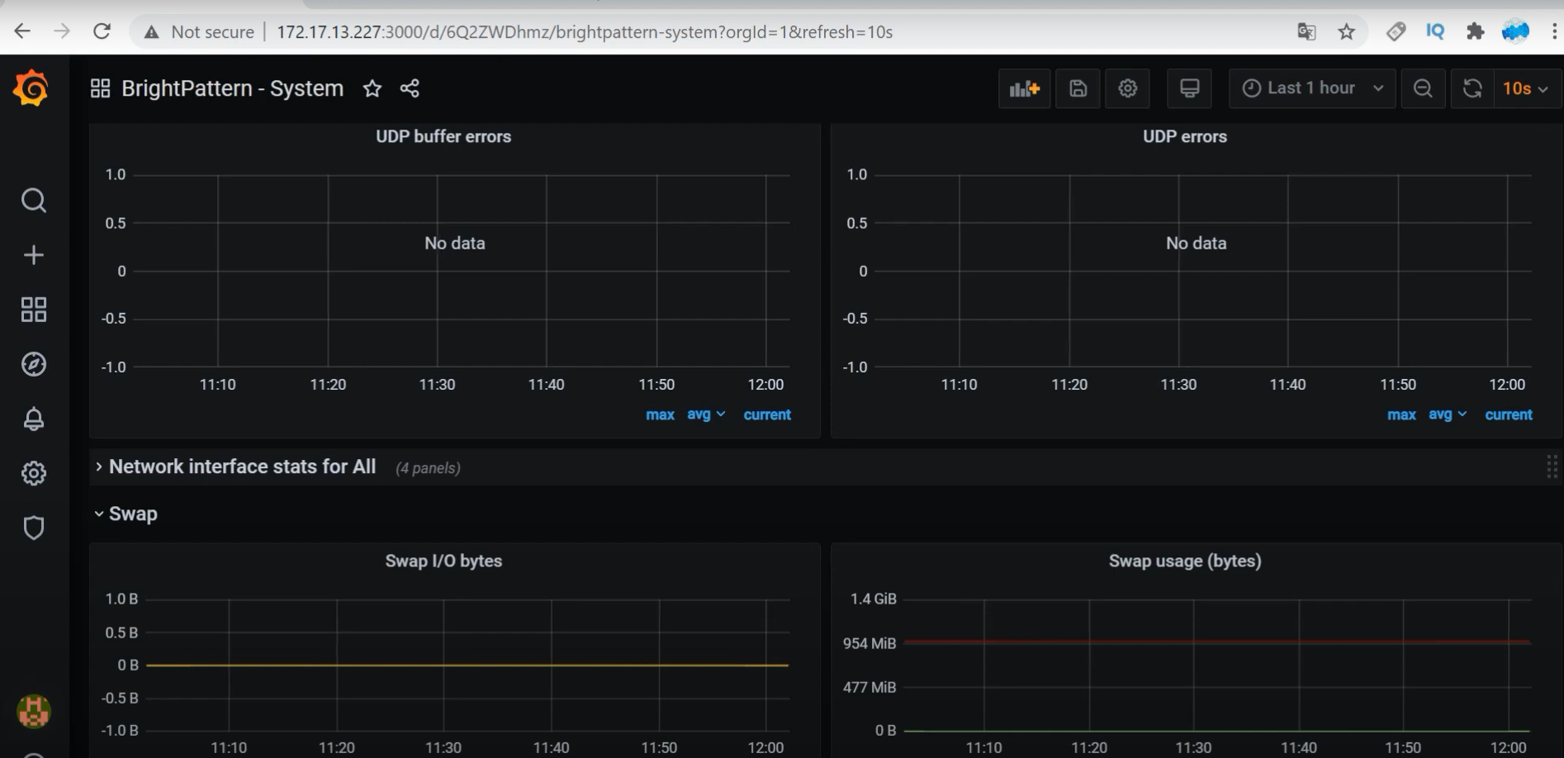Image resolution: width=1564 pixels, height=758 pixels.
Task: Collapse the Swap row
Action: tap(126, 514)
